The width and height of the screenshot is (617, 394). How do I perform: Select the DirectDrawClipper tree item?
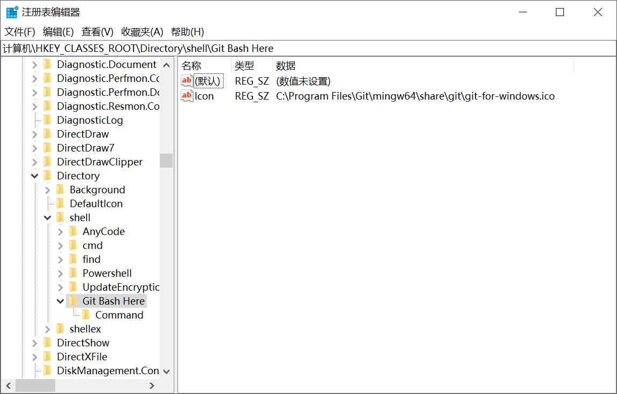pos(100,162)
